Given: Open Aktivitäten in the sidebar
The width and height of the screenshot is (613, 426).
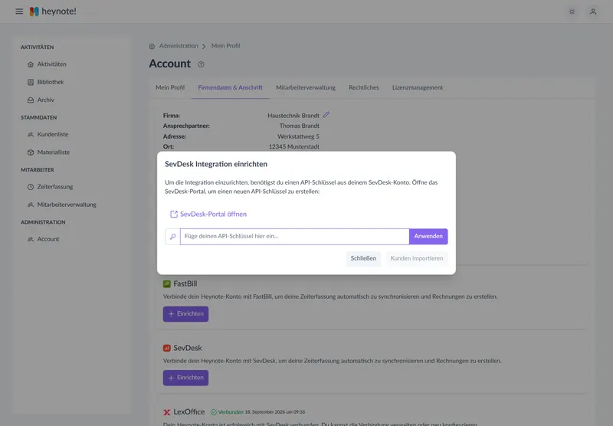Looking at the screenshot, I should [52, 64].
